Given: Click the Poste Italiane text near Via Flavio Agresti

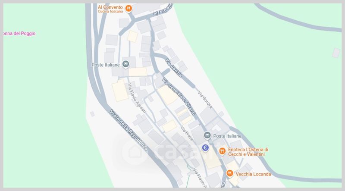Looking at the screenshot, I should (x=106, y=65).
